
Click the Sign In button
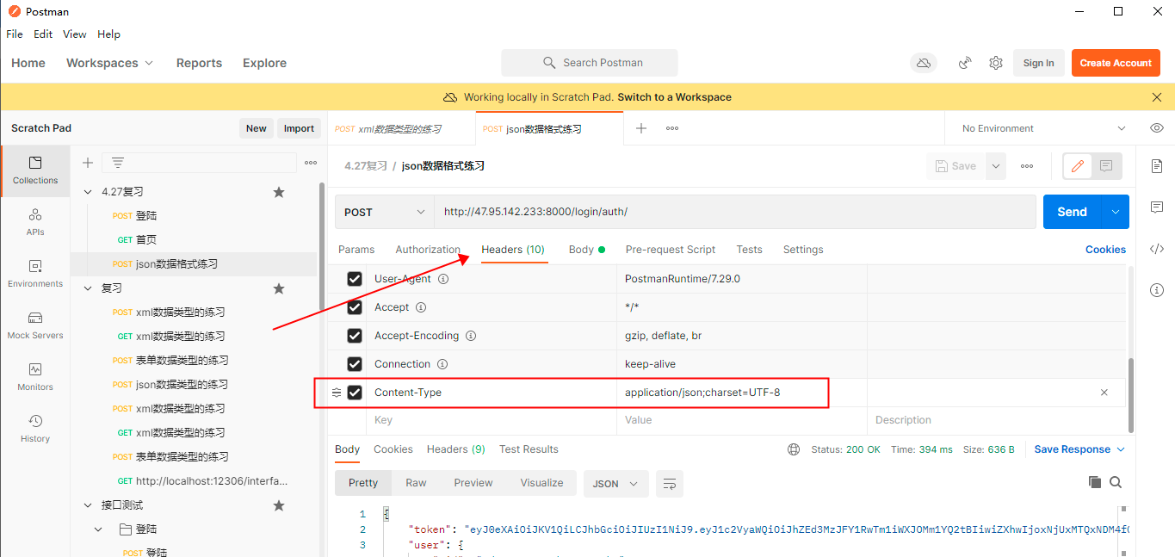pyautogui.click(x=1039, y=63)
